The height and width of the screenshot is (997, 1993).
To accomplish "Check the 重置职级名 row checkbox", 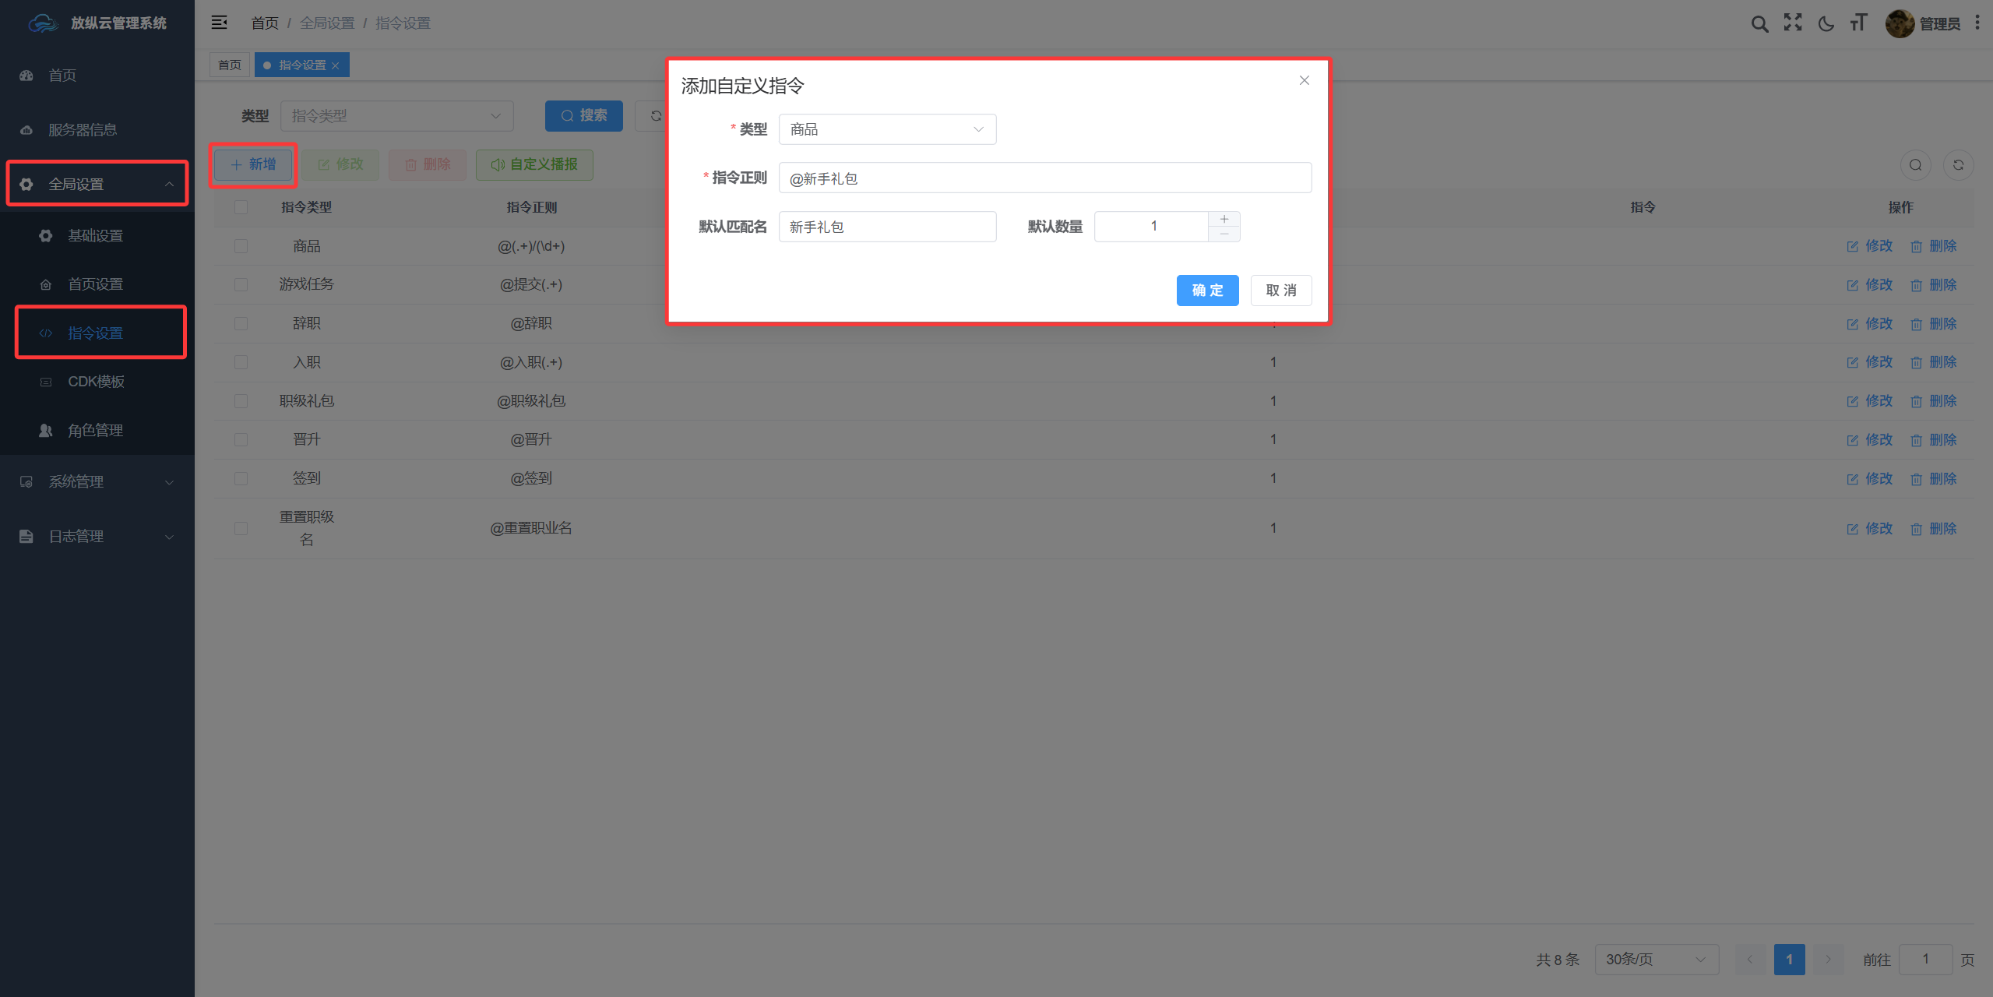I will pos(241,529).
